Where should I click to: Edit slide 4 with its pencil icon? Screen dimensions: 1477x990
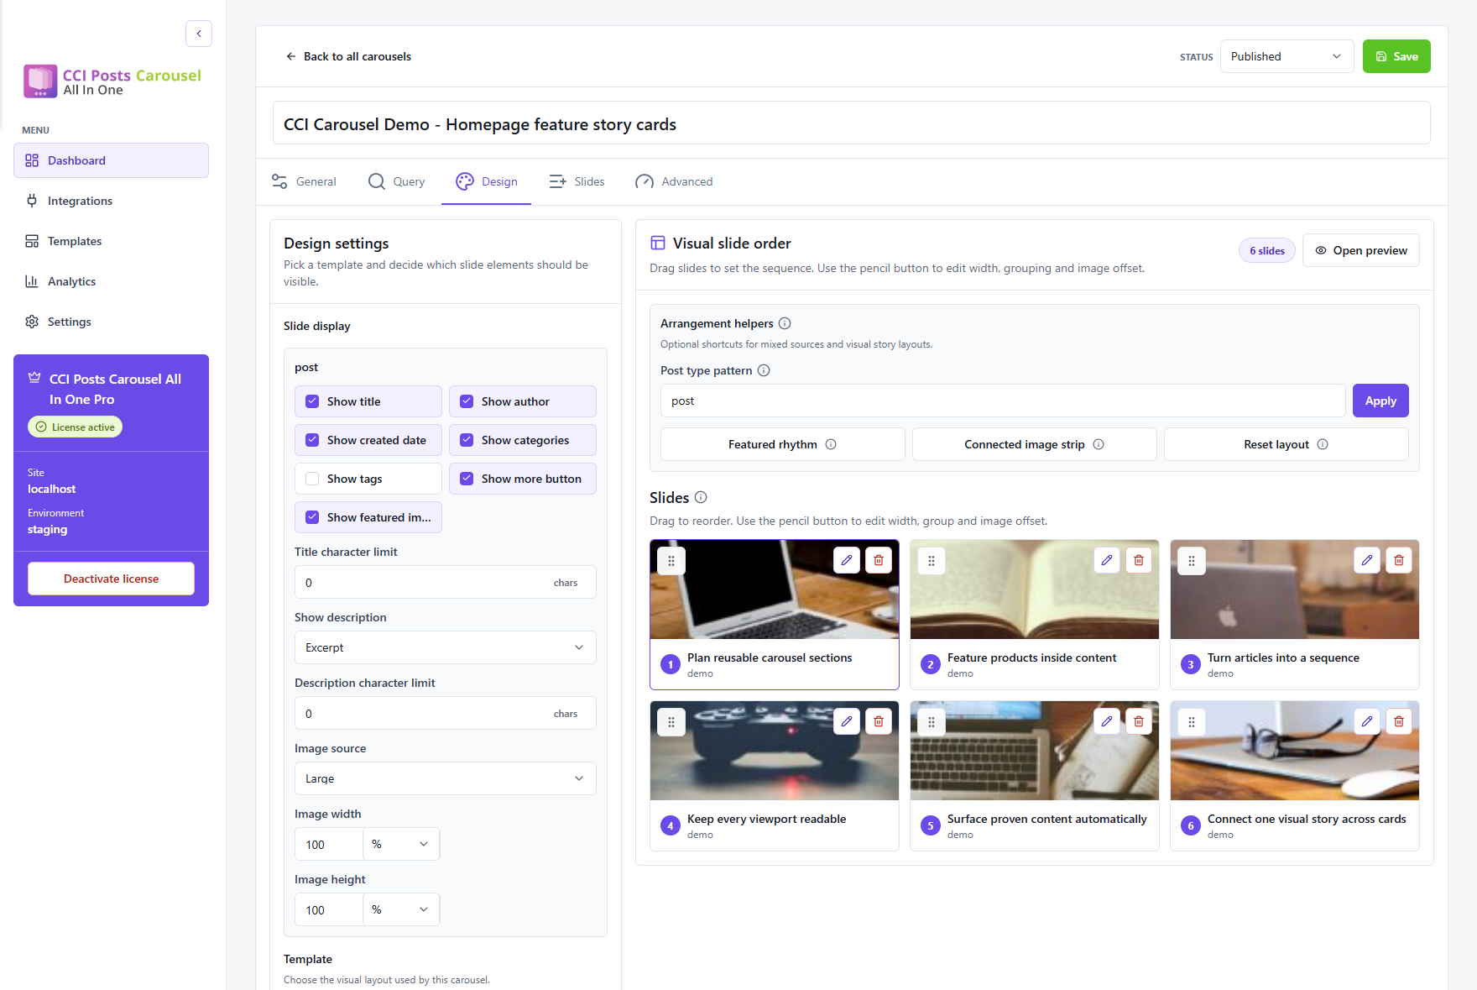click(847, 721)
